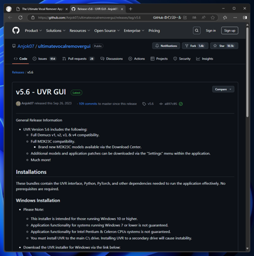Image resolution: width=254 pixels, height=256 pixels.
Task: Expand the Product menu
Action: (x=33, y=31)
